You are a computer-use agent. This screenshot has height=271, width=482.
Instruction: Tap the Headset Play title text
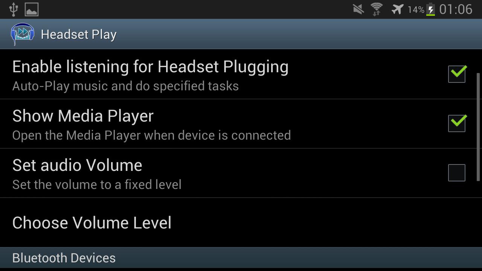(79, 34)
